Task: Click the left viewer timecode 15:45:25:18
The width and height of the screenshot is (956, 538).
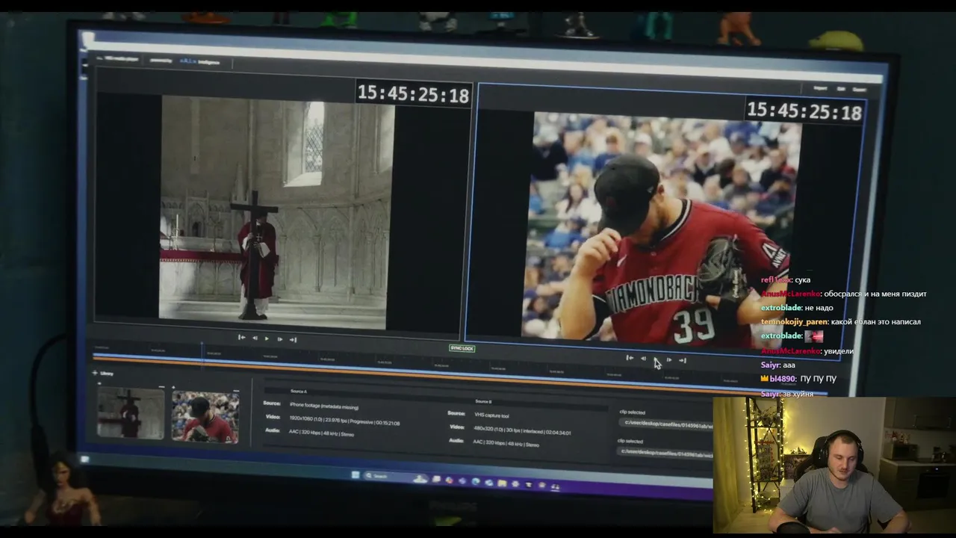Action: coord(413,94)
